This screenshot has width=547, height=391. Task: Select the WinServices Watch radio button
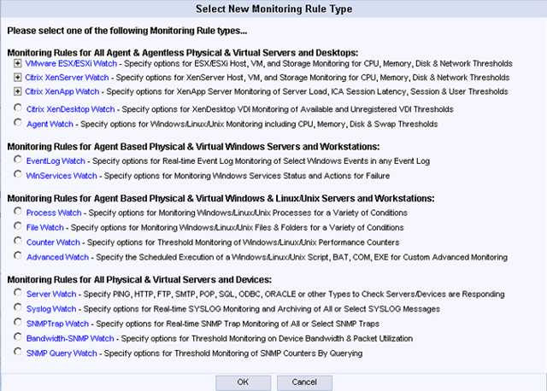pos(18,174)
